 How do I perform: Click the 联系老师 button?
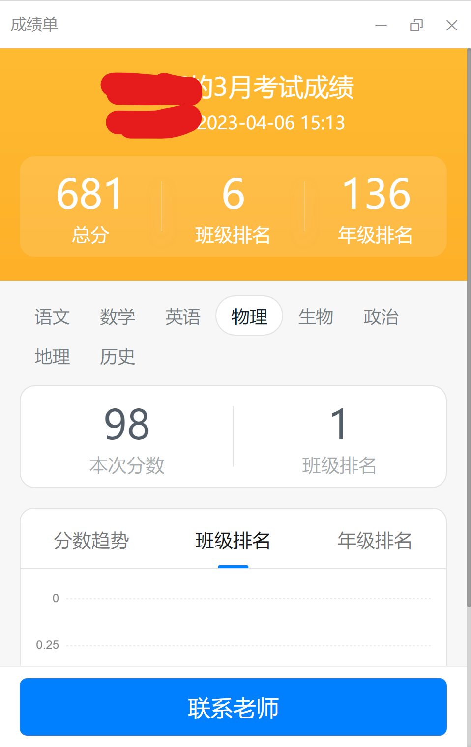[x=233, y=707]
